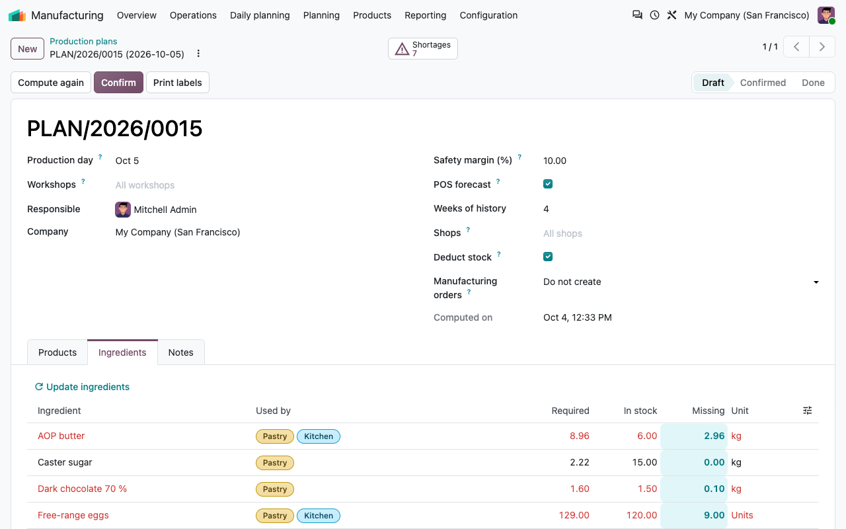Screen dimensions: 846x529
Task: Go to the next record arrow
Action: (x=822, y=47)
